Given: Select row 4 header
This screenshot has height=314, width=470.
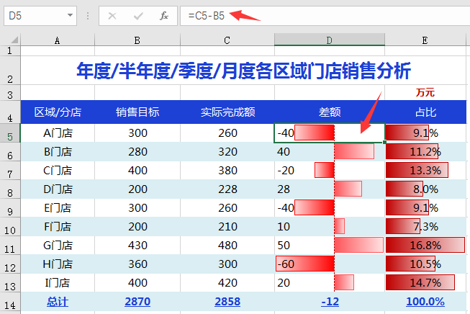Looking at the screenshot, I should [x=10, y=112].
